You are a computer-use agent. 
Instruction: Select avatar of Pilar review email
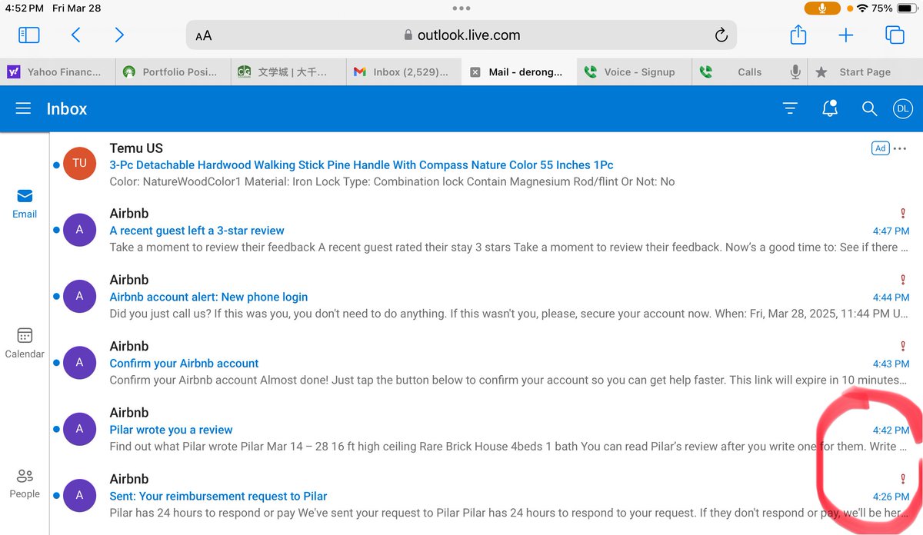point(79,429)
